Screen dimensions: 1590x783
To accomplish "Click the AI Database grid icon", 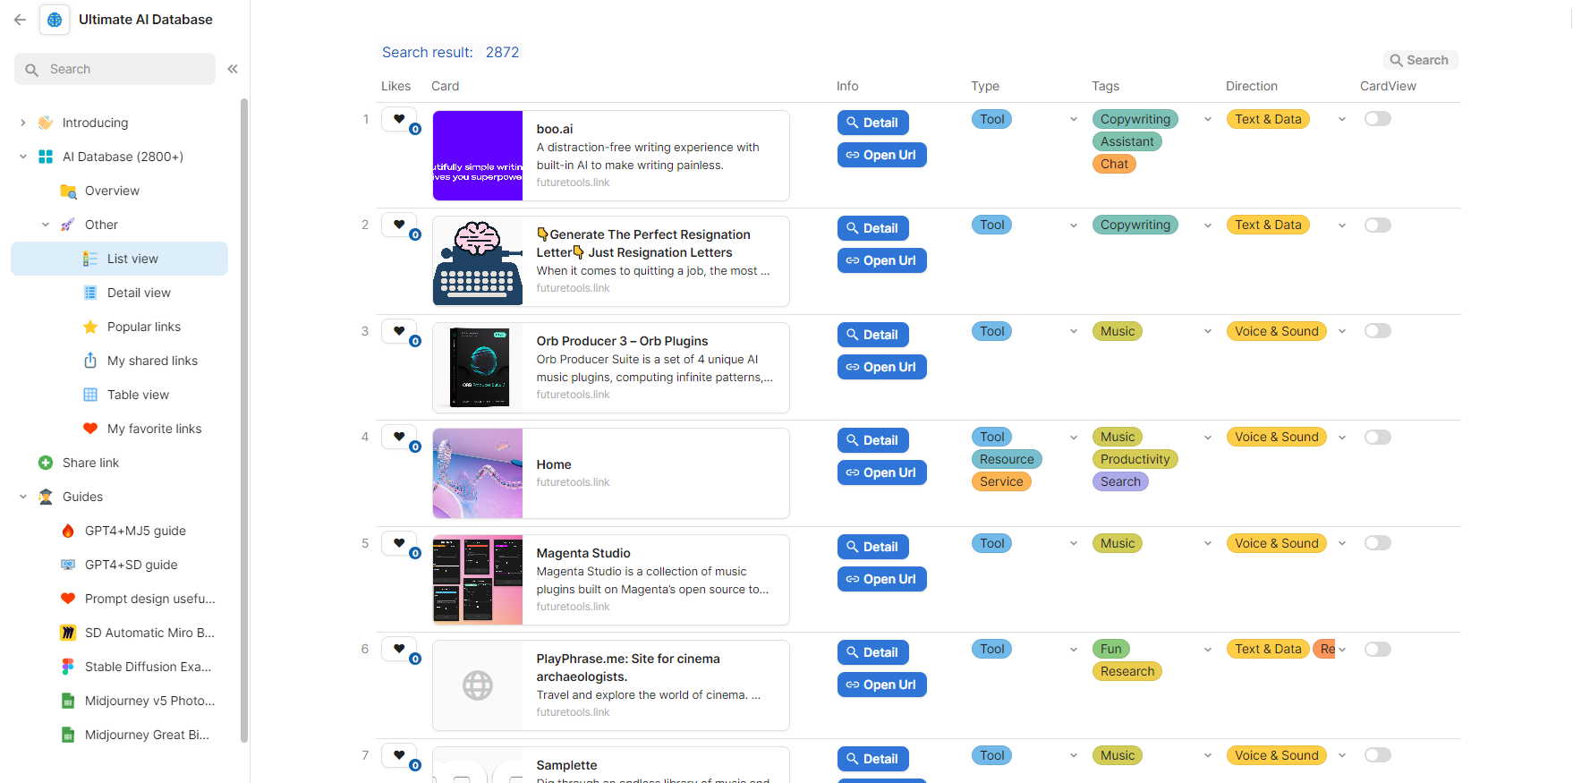I will (x=46, y=157).
